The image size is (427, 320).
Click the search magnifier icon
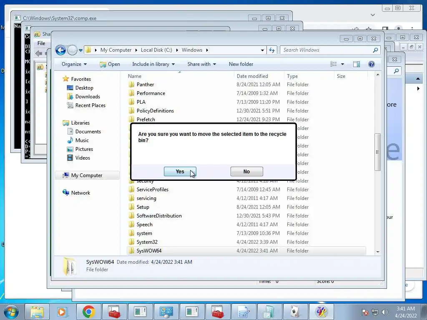tap(376, 50)
